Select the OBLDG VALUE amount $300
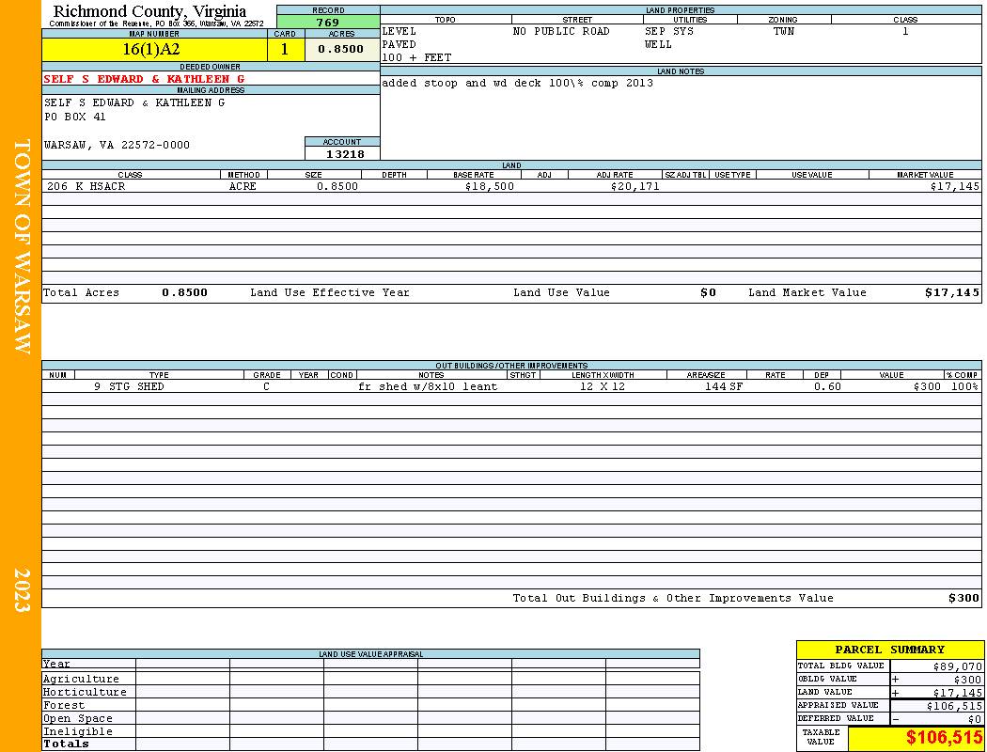 click(x=967, y=680)
